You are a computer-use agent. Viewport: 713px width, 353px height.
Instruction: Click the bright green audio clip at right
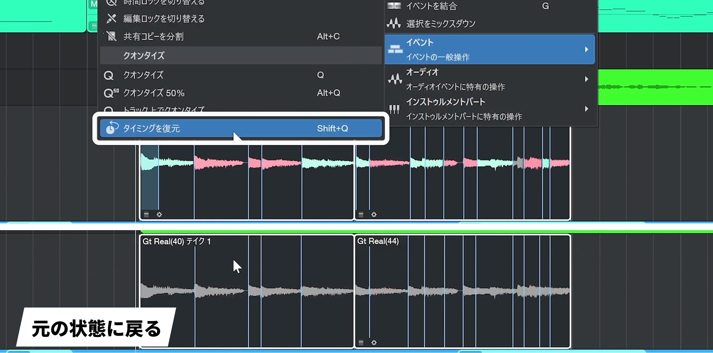(x=655, y=87)
